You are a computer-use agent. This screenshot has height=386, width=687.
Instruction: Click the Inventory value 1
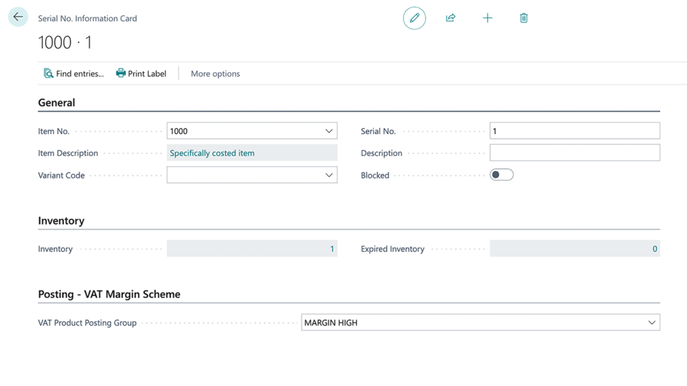(x=331, y=249)
